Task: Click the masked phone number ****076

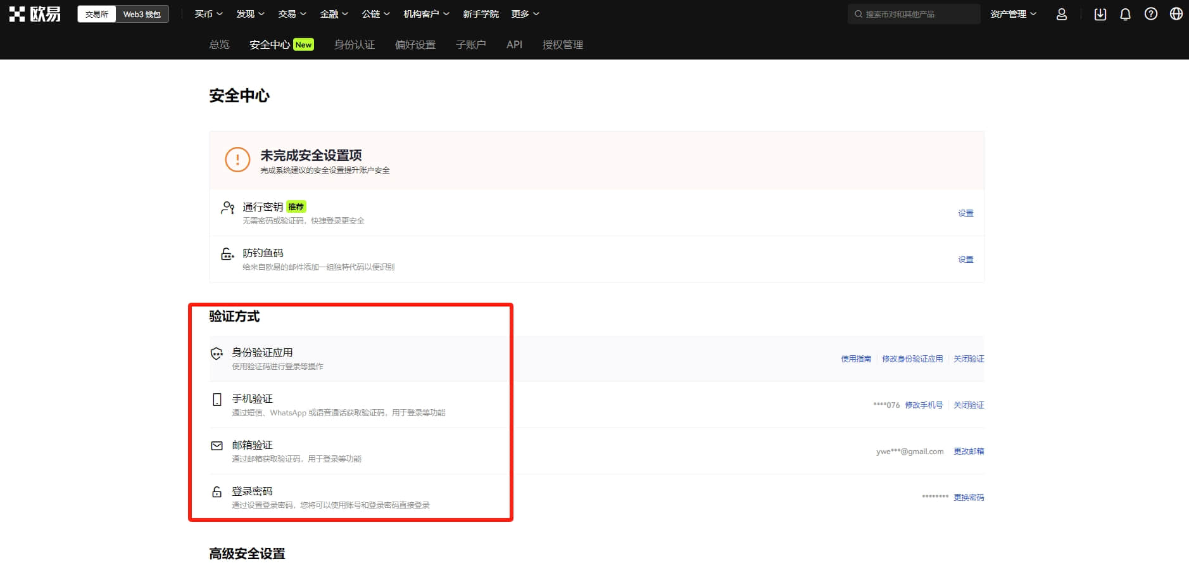Action: tap(886, 405)
